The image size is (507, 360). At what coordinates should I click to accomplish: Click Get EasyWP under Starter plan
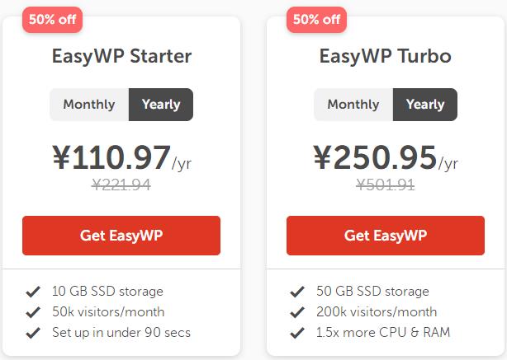pos(121,236)
